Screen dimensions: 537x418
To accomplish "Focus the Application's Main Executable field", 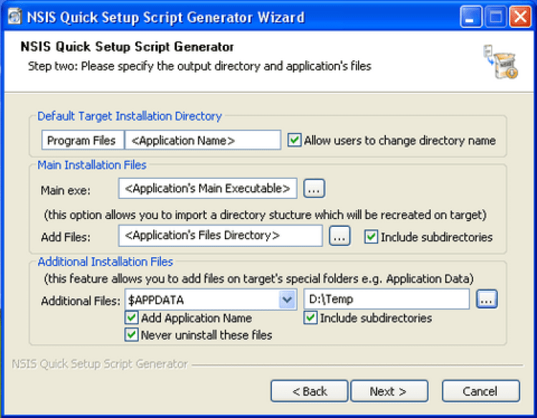I will 208,188.
